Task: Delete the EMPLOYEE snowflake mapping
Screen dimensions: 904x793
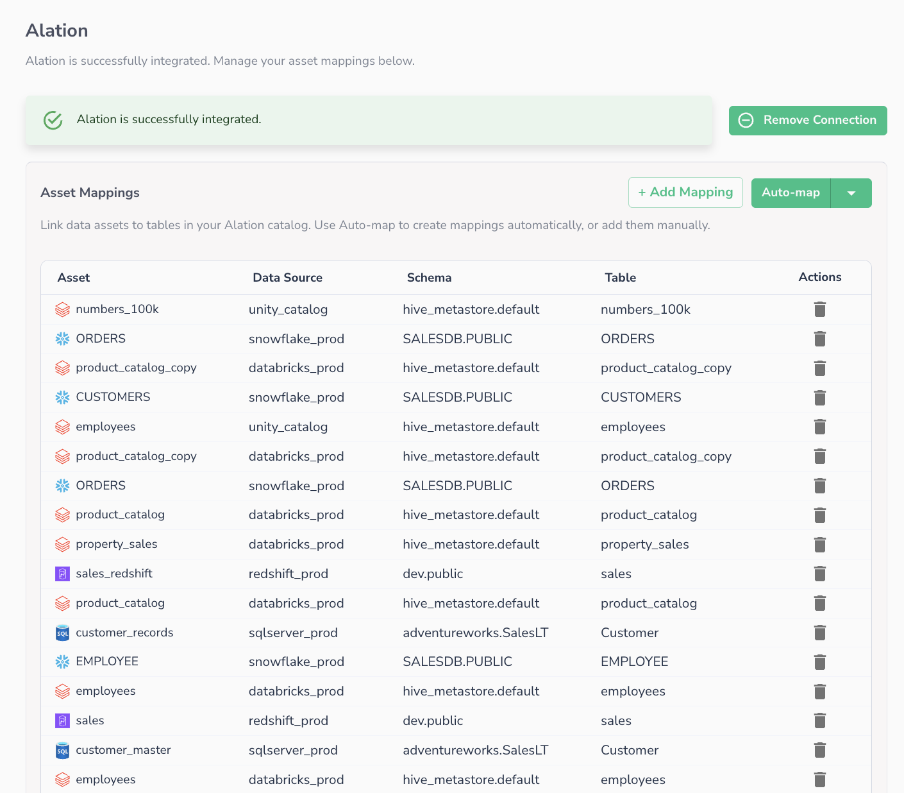Action: coord(819,661)
